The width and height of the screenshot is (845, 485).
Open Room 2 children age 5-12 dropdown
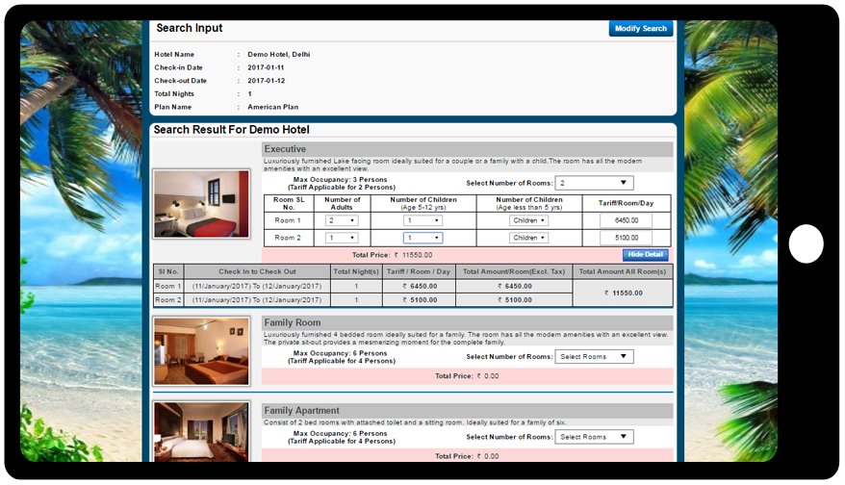(423, 238)
